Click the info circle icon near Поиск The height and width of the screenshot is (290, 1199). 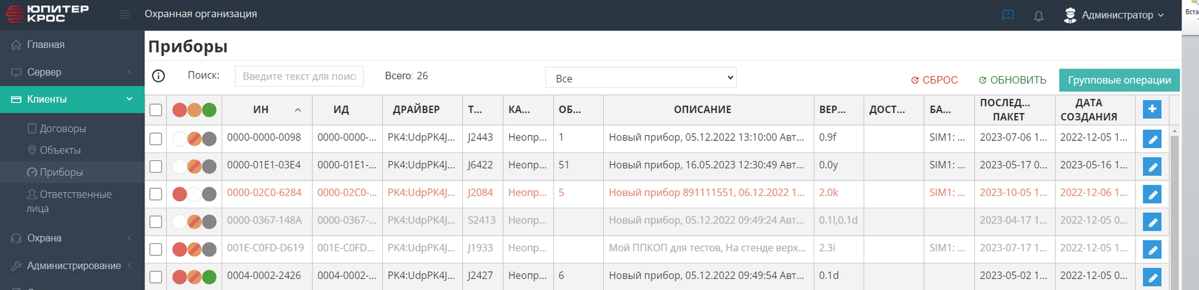coord(159,76)
